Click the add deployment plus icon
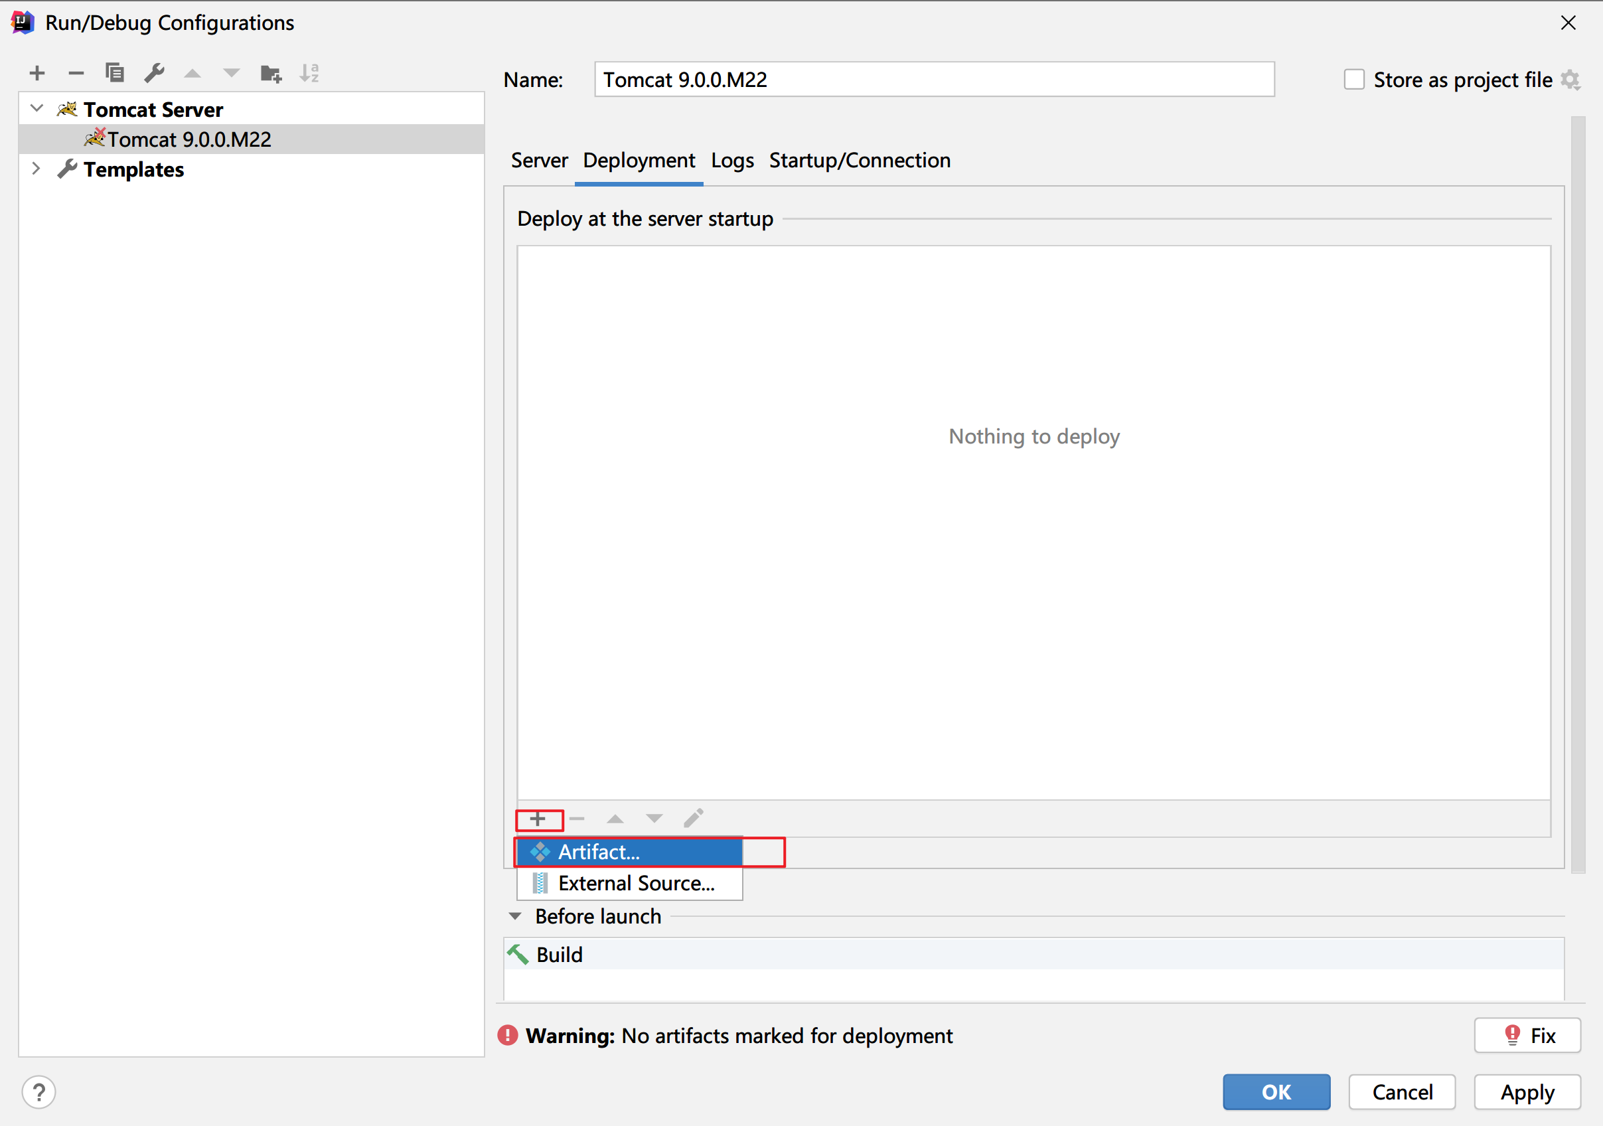 point(538,819)
